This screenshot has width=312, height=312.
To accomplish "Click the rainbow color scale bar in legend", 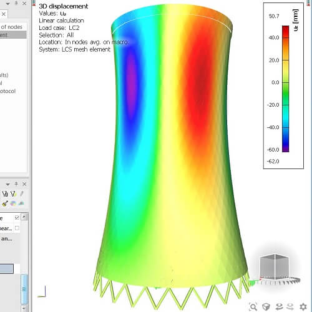I will tap(286, 89).
